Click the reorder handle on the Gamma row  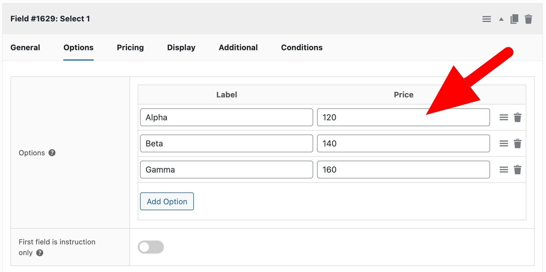coord(504,170)
